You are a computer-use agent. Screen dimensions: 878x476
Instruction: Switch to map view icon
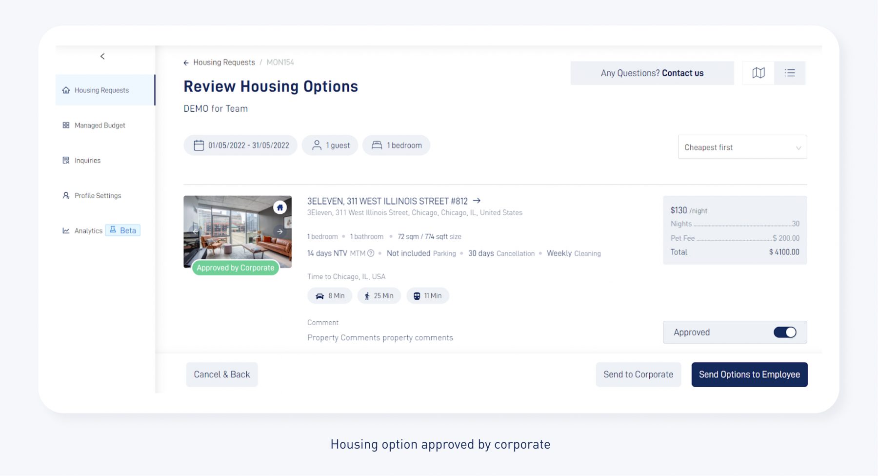coord(758,73)
